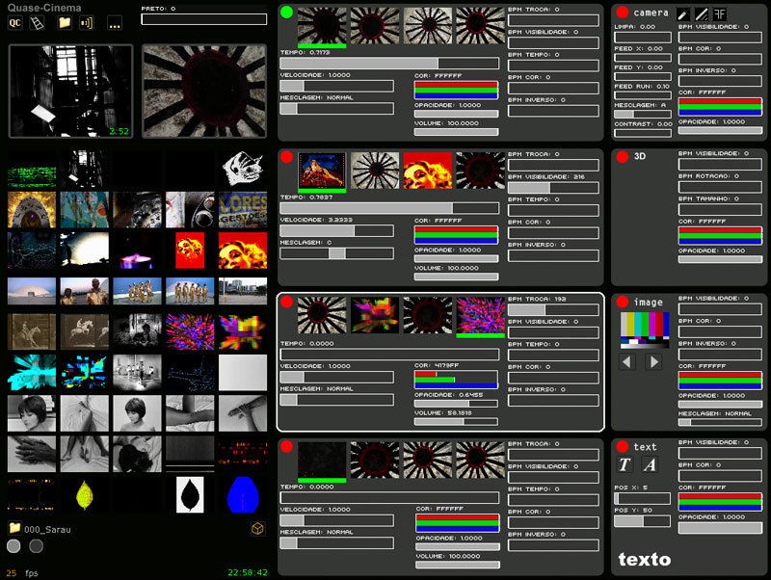Click the ellipsis icon in the top toolbar
The height and width of the screenshot is (580, 771).
coord(113,22)
